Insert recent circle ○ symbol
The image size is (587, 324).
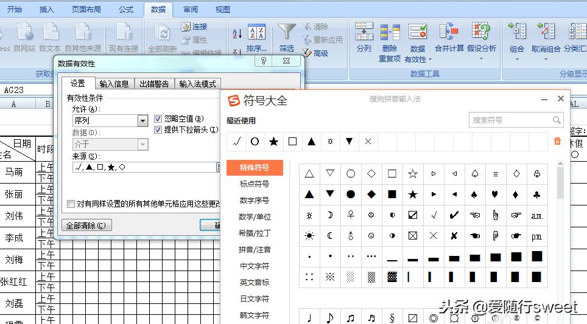tap(255, 142)
